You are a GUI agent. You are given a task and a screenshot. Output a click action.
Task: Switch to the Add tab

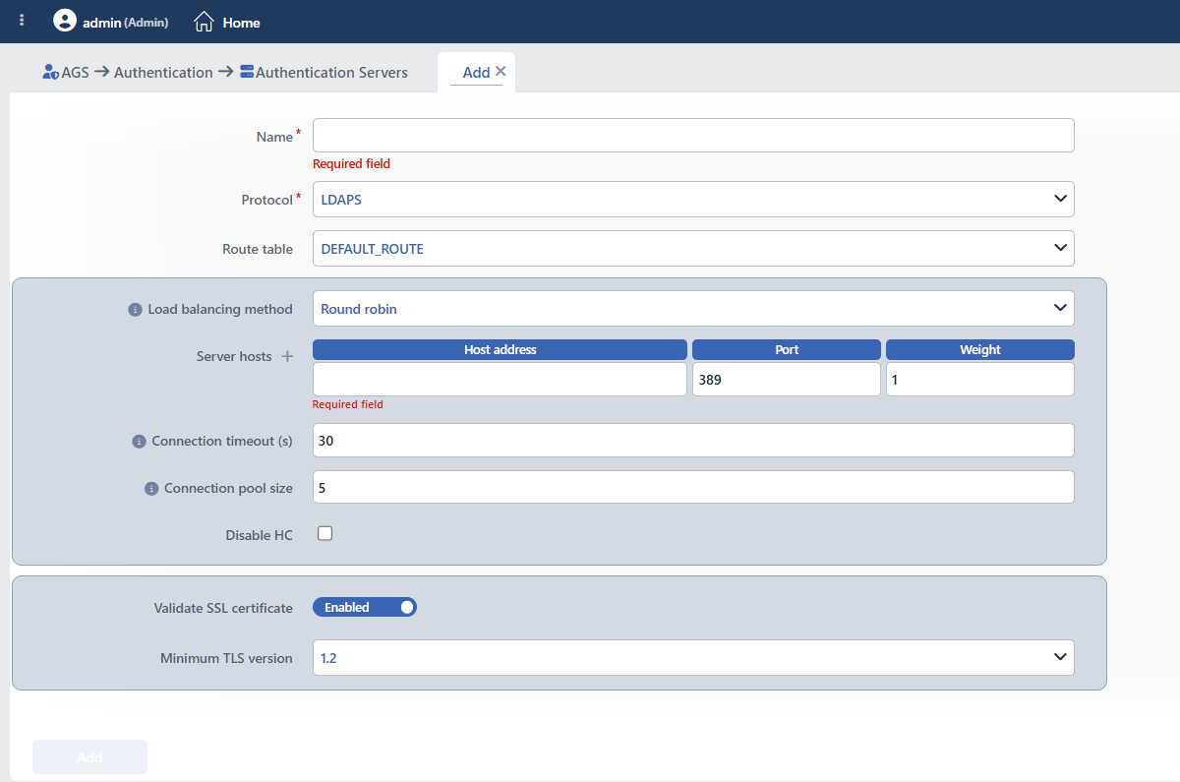[x=476, y=72]
